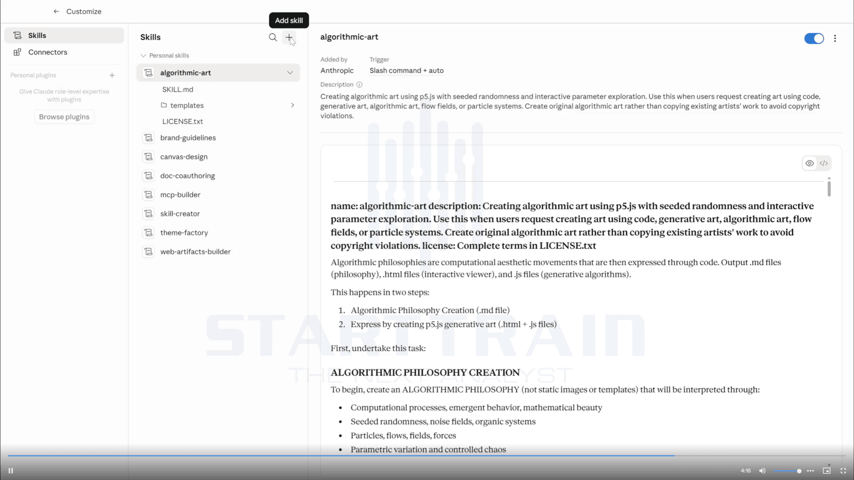Mute the video volume speaker icon
854x480 pixels.
(762, 471)
